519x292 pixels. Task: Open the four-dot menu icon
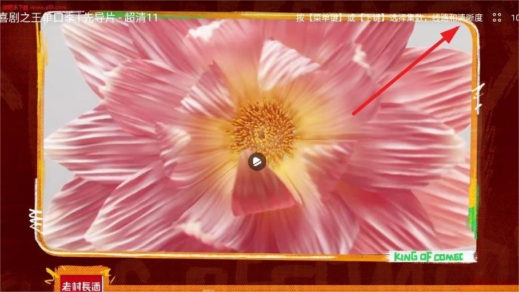(x=497, y=18)
